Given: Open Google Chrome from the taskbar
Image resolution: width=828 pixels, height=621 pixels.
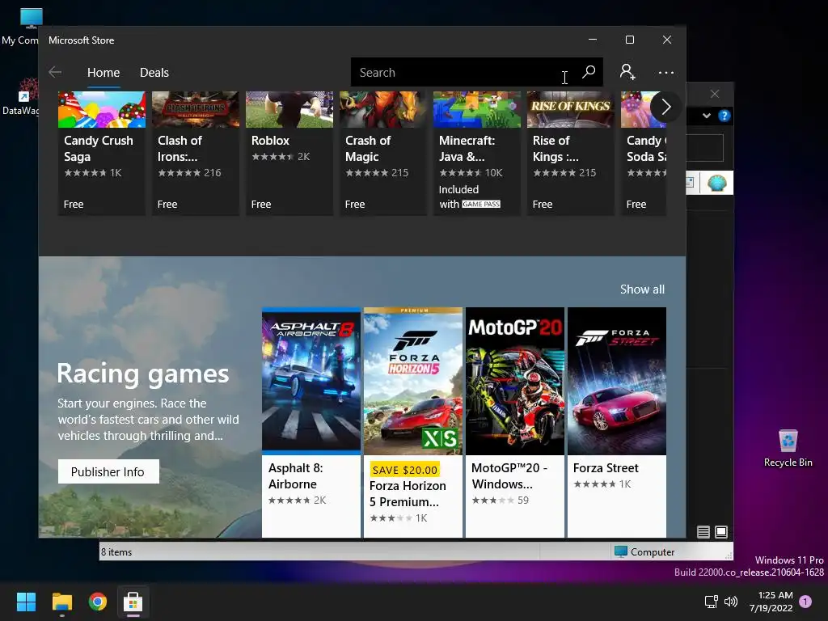Looking at the screenshot, I should [x=98, y=602].
